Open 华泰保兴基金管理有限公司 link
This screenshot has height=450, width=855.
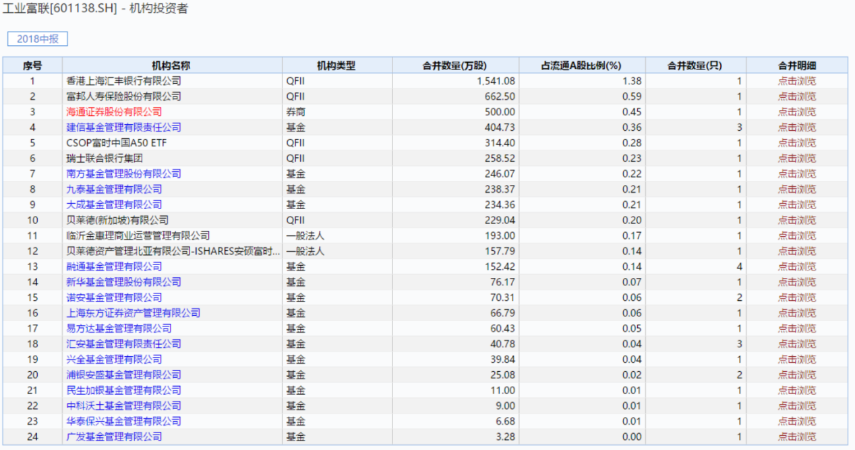click(x=124, y=422)
